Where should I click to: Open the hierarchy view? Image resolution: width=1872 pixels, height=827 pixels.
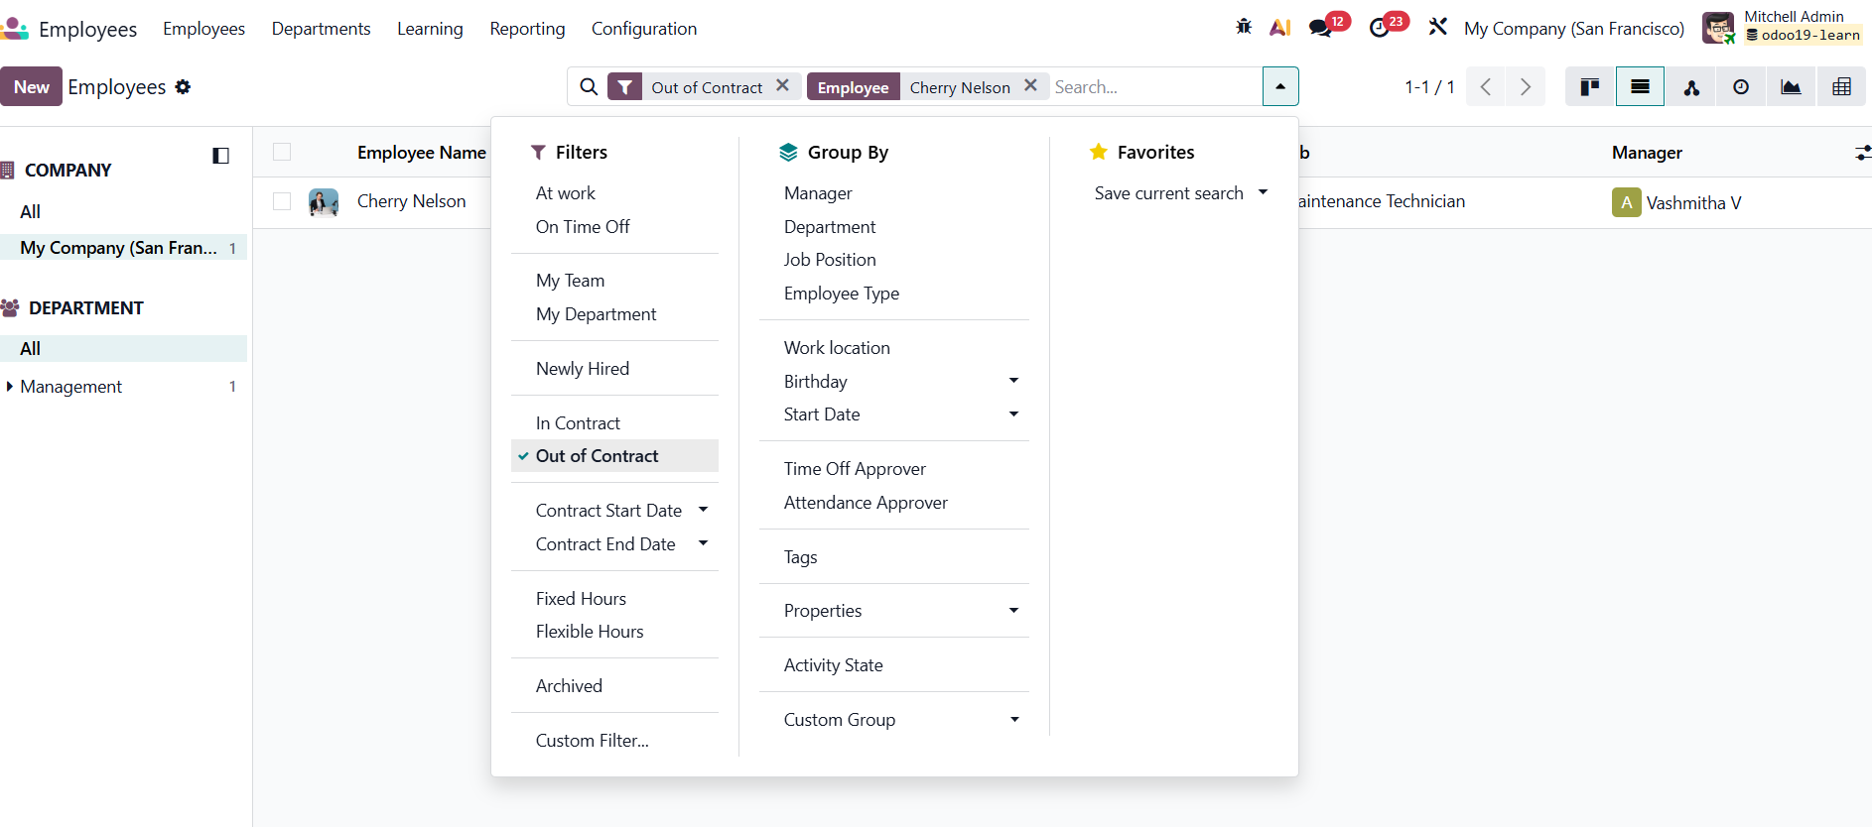click(x=1690, y=87)
